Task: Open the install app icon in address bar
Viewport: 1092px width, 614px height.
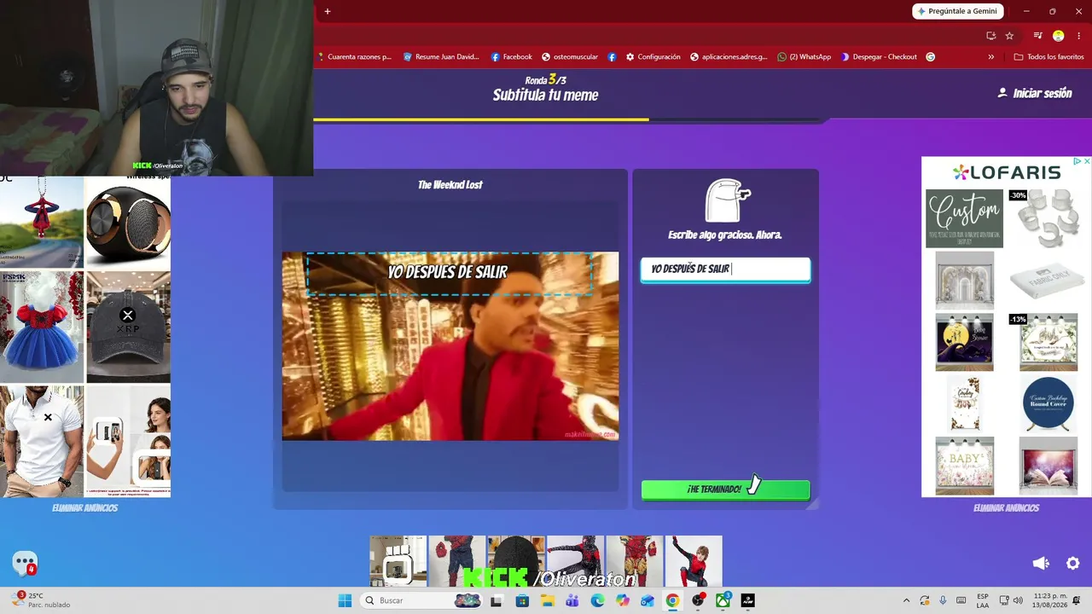Action: point(990,36)
